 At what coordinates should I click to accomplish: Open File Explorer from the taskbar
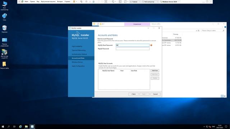pyautogui.click(x=26, y=126)
